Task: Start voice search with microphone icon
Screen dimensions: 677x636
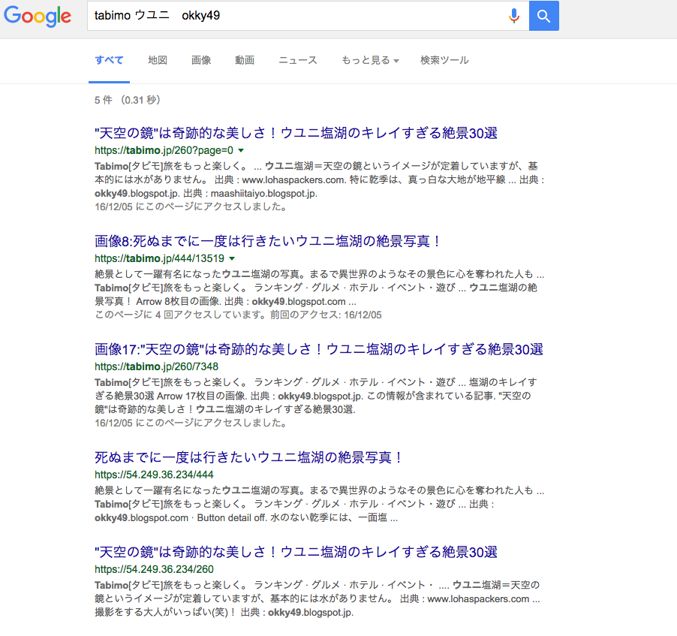Action: [x=514, y=16]
